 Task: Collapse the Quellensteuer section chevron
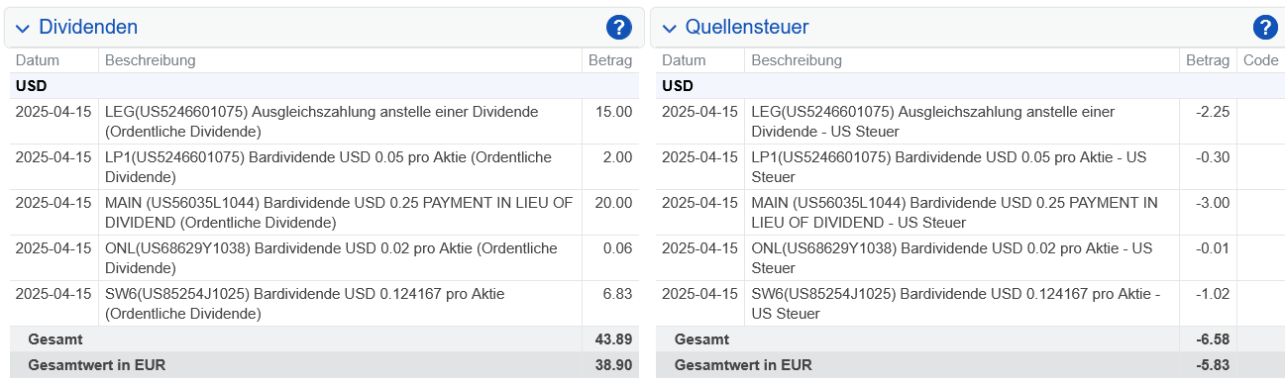click(669, 29)
